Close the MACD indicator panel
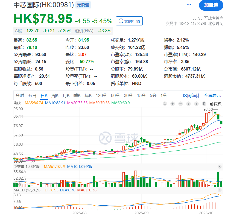Image resolution: width=228 pixels, height=219 pixels. (x=220, y=190)
